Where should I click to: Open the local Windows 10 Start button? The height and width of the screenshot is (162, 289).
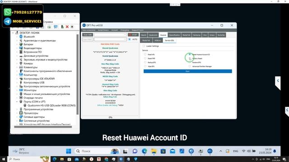3,159
